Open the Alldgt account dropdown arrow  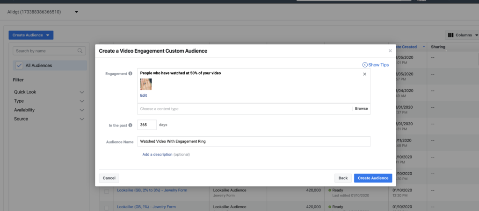76,12
